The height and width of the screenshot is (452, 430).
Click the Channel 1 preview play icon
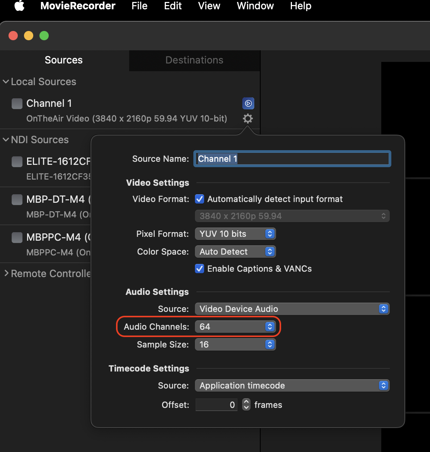248,103
